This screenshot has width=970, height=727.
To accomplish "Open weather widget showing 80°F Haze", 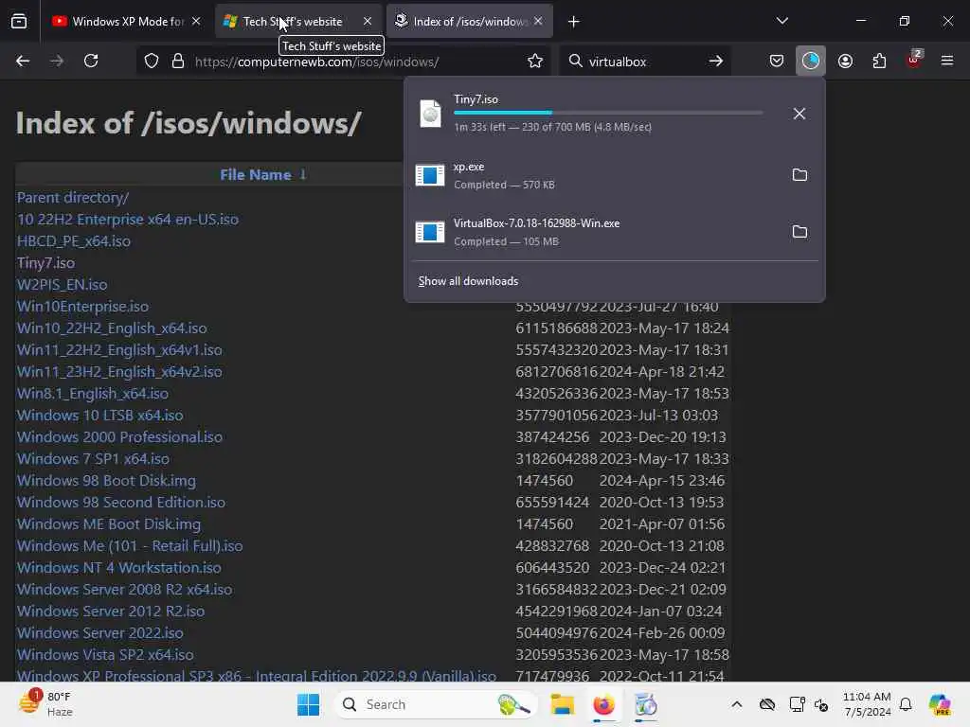I will [x=46, y=704].
